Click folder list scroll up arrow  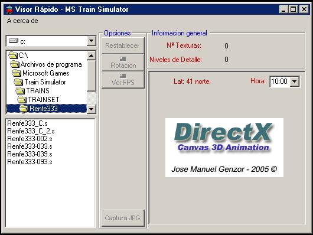(91, 56)
